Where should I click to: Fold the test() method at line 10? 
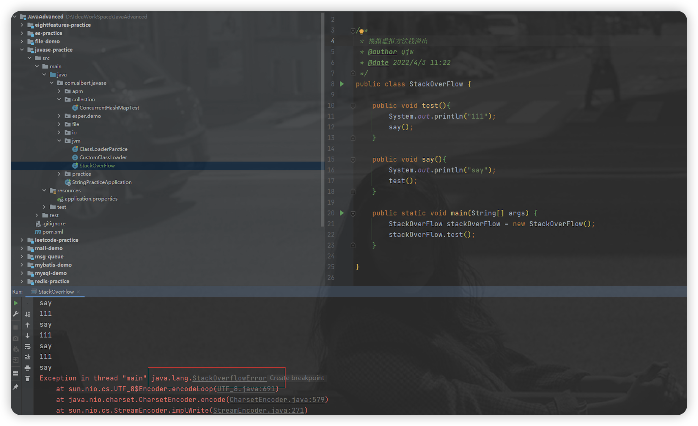coord(353,106)
